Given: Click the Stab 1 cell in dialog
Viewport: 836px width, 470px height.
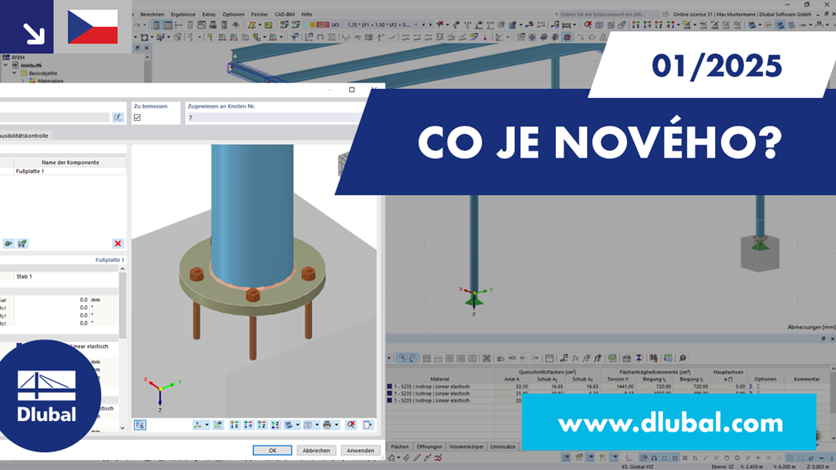Looking at the screenshot, I should tap(67, 277).
